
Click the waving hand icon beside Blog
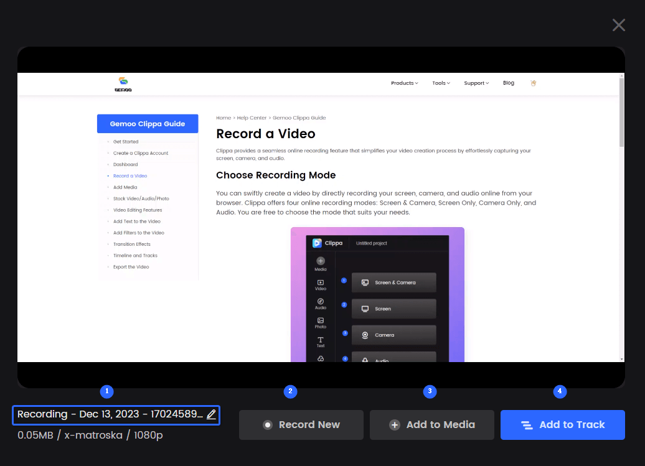click(534, 83)
